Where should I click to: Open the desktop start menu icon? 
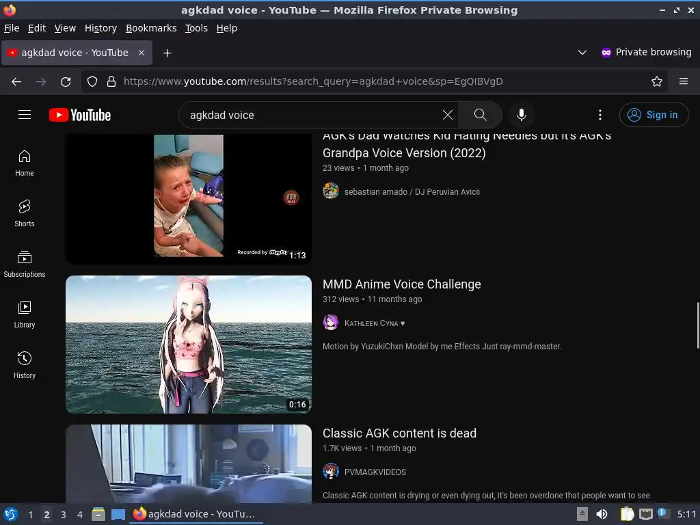pyautogui.click(x=11, y=514)
